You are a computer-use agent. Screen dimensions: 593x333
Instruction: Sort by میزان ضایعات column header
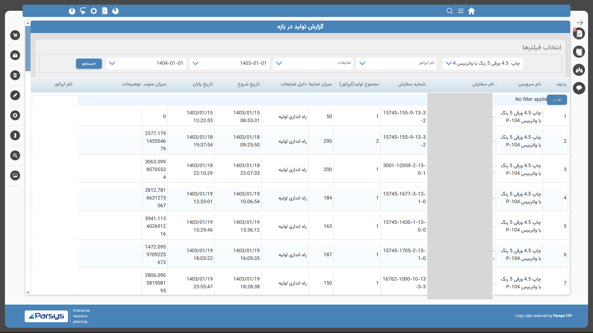click(320, 84)
